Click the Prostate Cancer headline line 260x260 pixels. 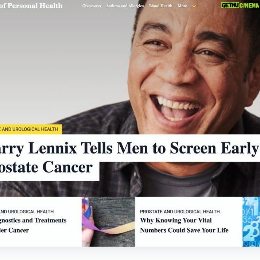tap(46, 167)
